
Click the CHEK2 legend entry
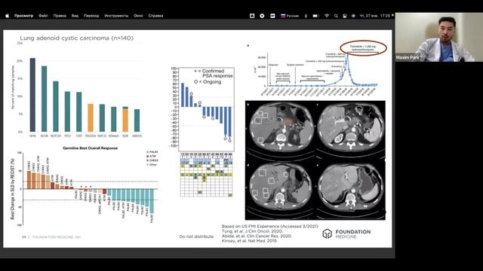coord(153,160)
